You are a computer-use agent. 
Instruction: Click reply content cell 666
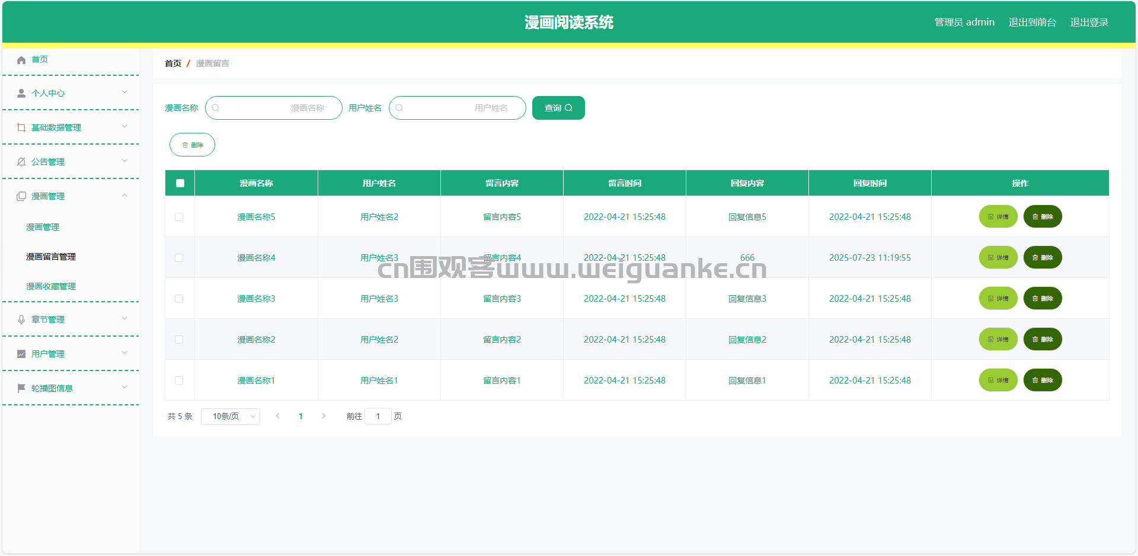click(747, 258)
